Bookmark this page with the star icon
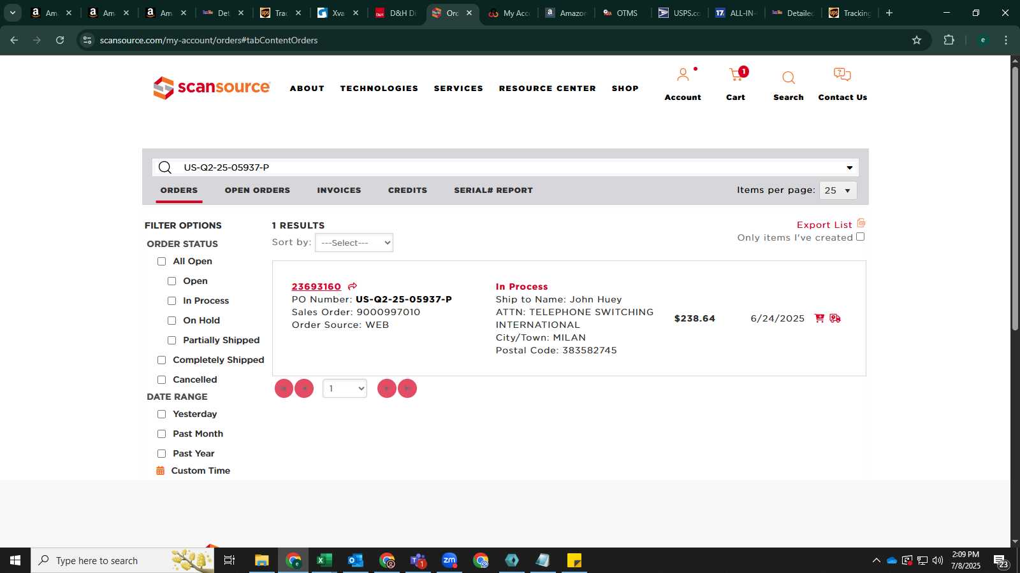The image size is (1020, 573). (x=917, y=40)
